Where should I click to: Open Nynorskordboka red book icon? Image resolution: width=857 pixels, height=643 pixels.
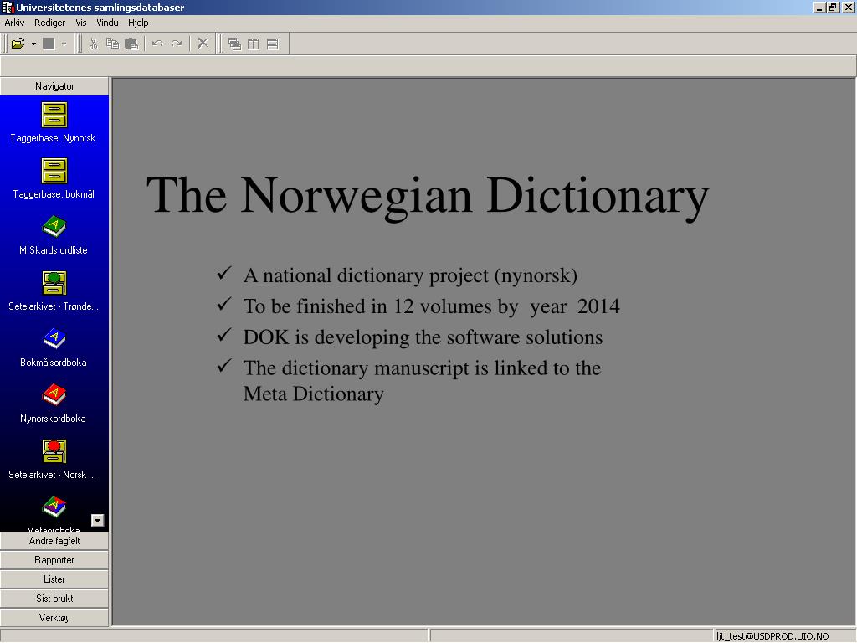(x=54, y=395)
